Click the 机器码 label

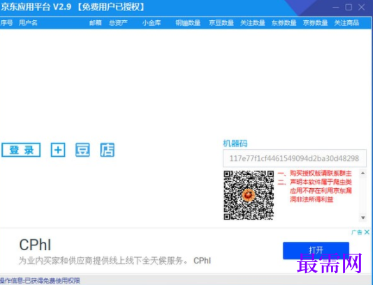tap(235, 144)
